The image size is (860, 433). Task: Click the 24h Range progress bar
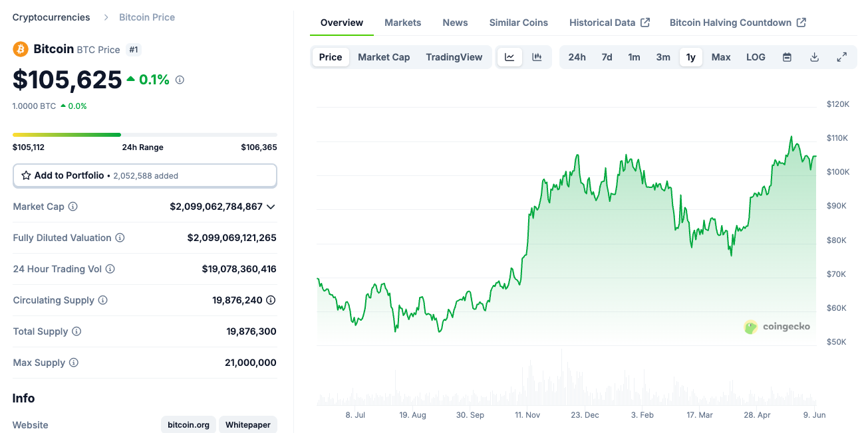[x=145, y=135]
